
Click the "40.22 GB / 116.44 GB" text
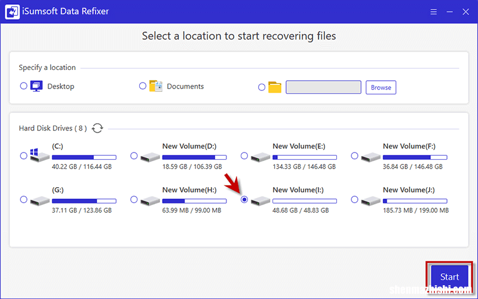pos(82,167)
